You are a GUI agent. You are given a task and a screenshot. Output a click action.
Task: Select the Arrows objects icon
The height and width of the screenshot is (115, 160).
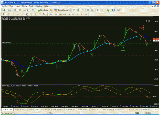point(44,14)
